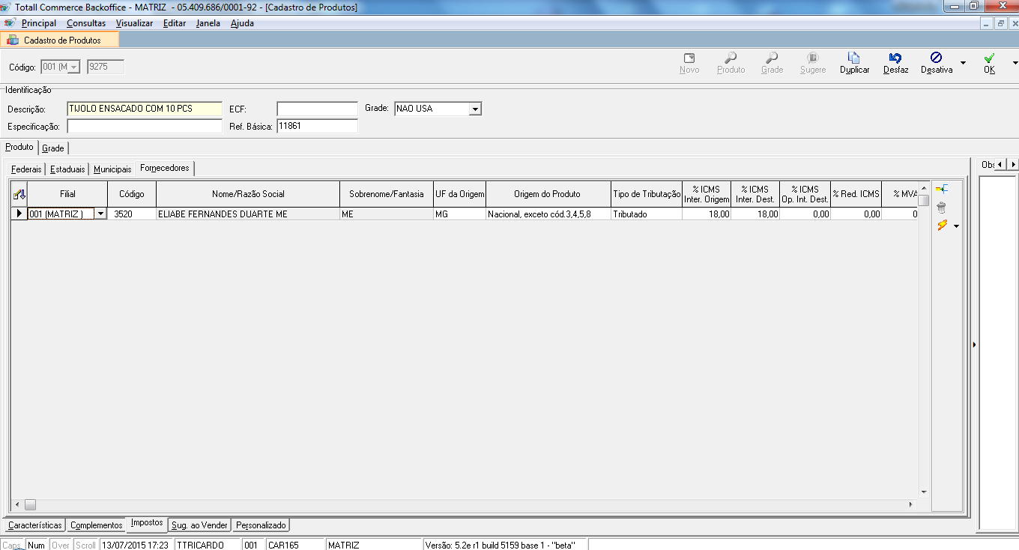Select the supplier row indicator arrow
This screenshot has width=1019, height=550.
tap(19, 214)
